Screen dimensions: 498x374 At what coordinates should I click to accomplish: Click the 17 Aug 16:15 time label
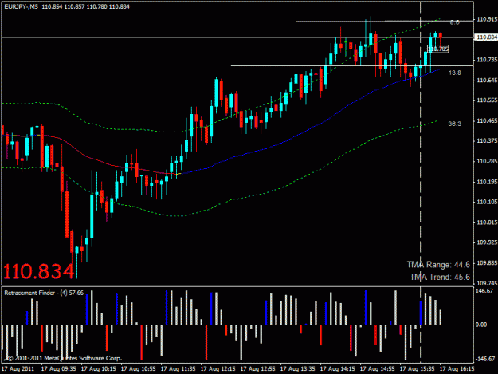point(457,368)
